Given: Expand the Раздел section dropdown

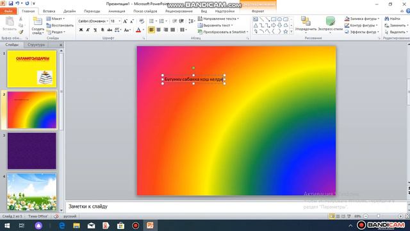Looking at the screenshot, I should tap(56, 32).
